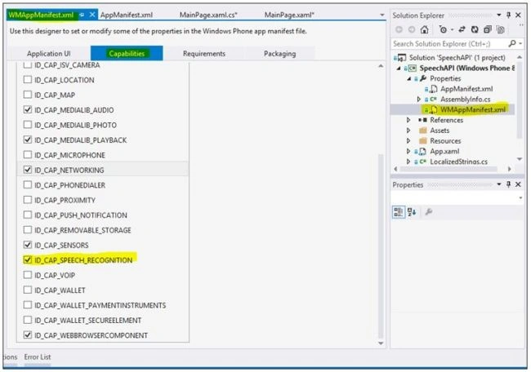Click the Collapse All icon in Solution Explorer
Viewport: 531px width, 372px height.
(488, 29)
